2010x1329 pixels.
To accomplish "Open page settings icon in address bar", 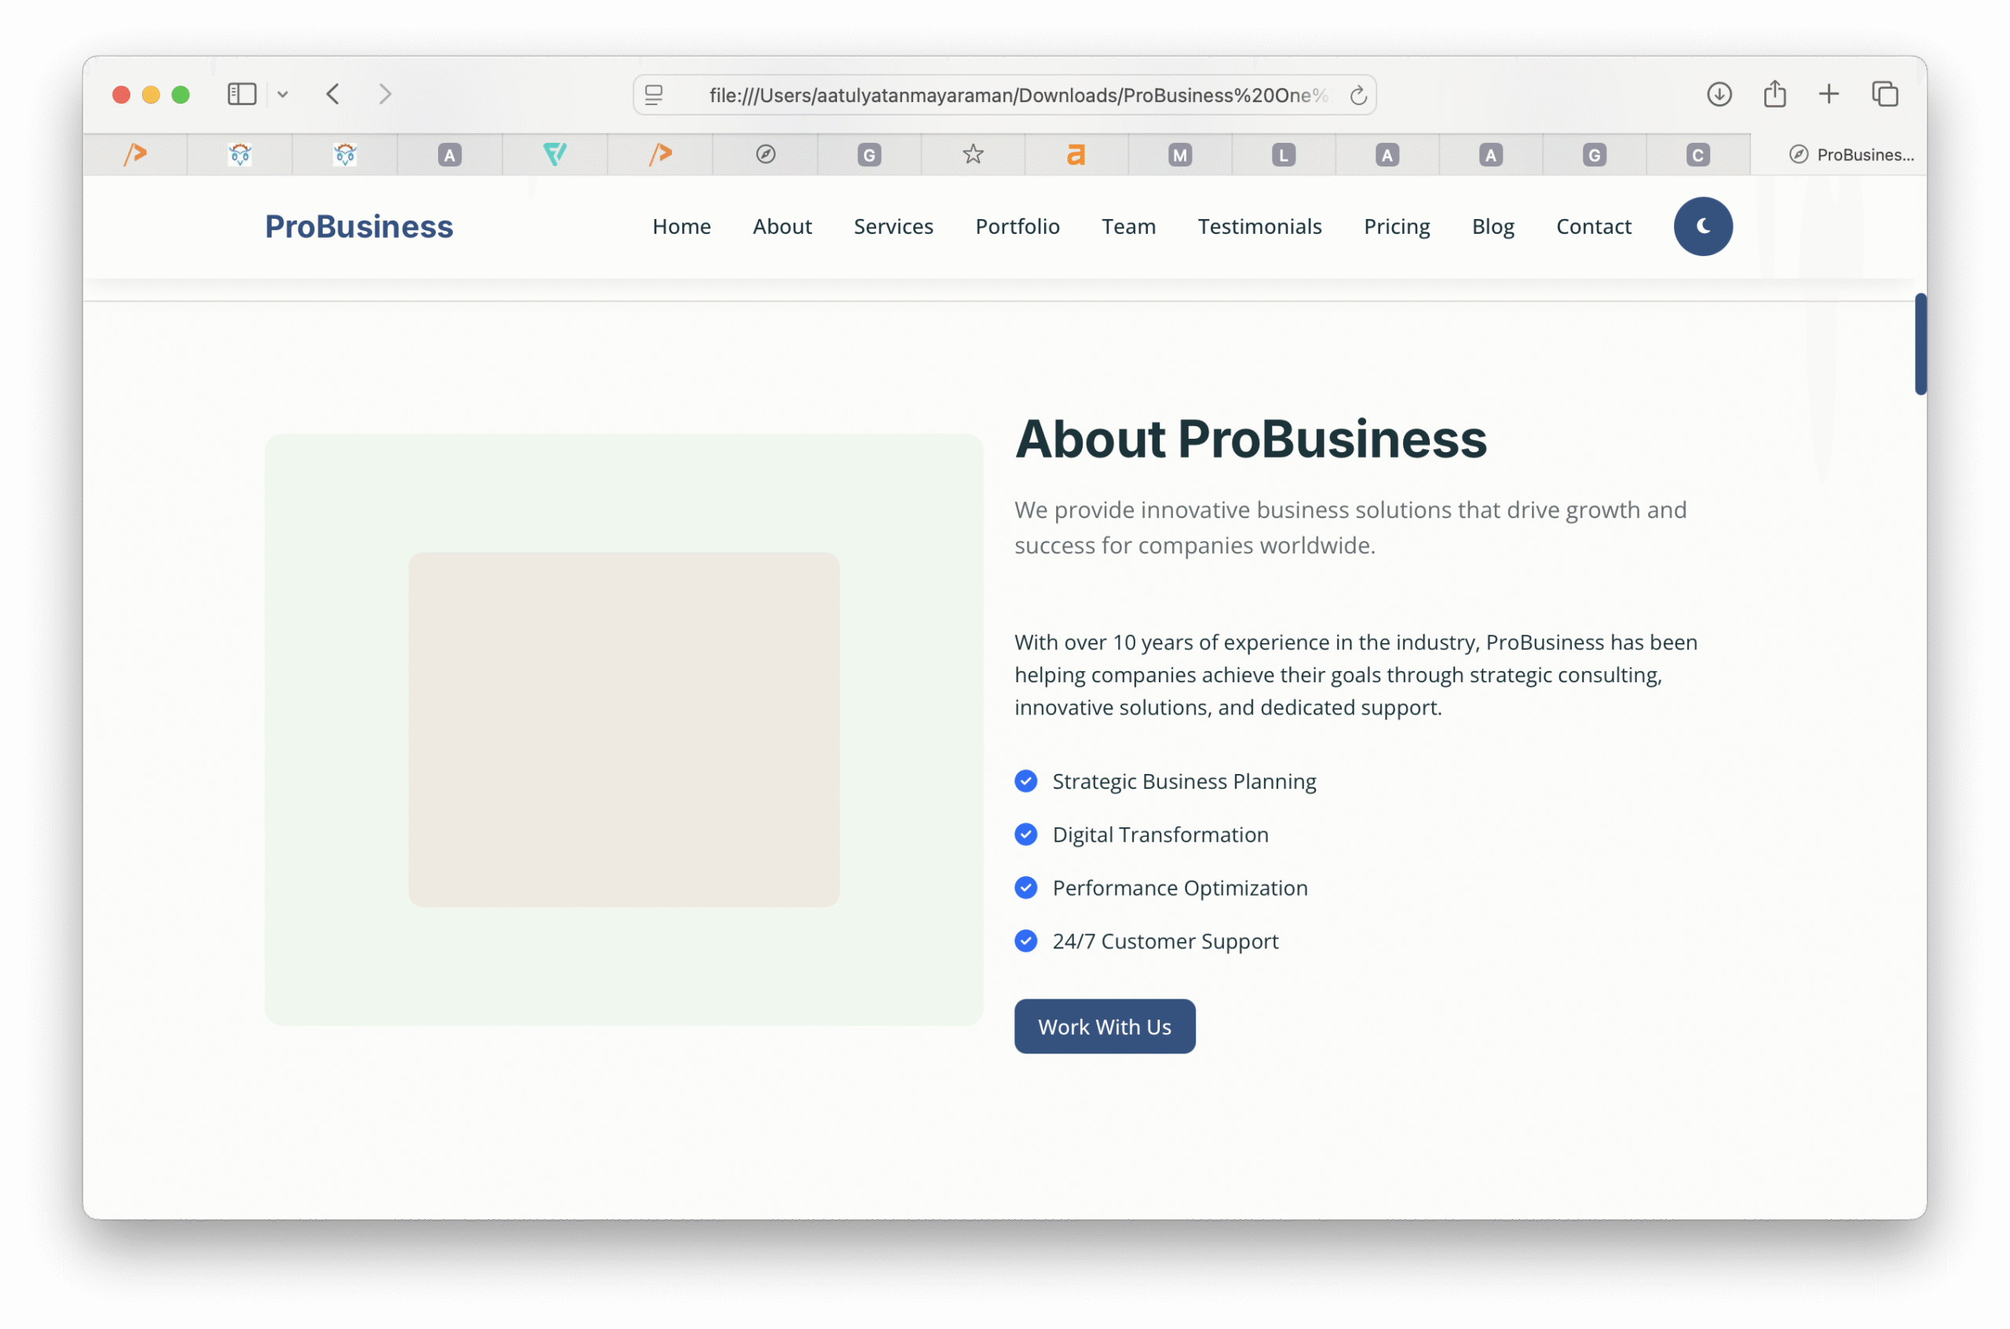I will tap(653, 95).
